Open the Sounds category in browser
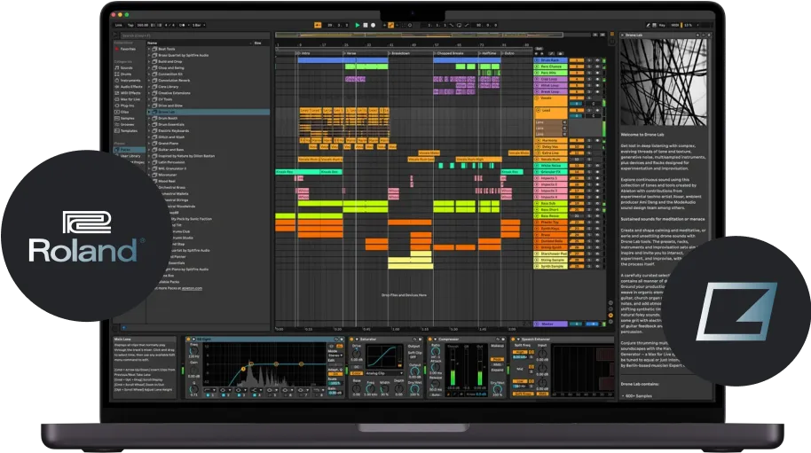This screenshot has width=811, height=453. pos(126,67)
